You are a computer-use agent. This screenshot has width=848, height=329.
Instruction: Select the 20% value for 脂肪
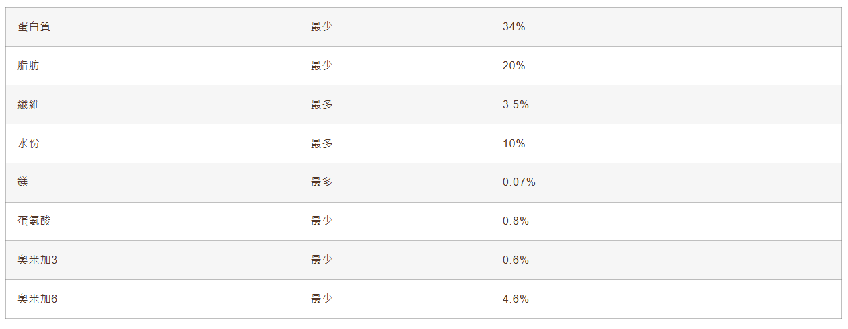pyautogui.click(x=514, y=66)
